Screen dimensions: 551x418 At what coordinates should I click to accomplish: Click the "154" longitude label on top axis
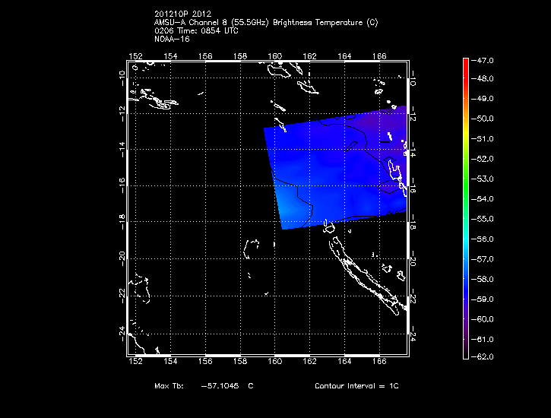coord(171,56)
